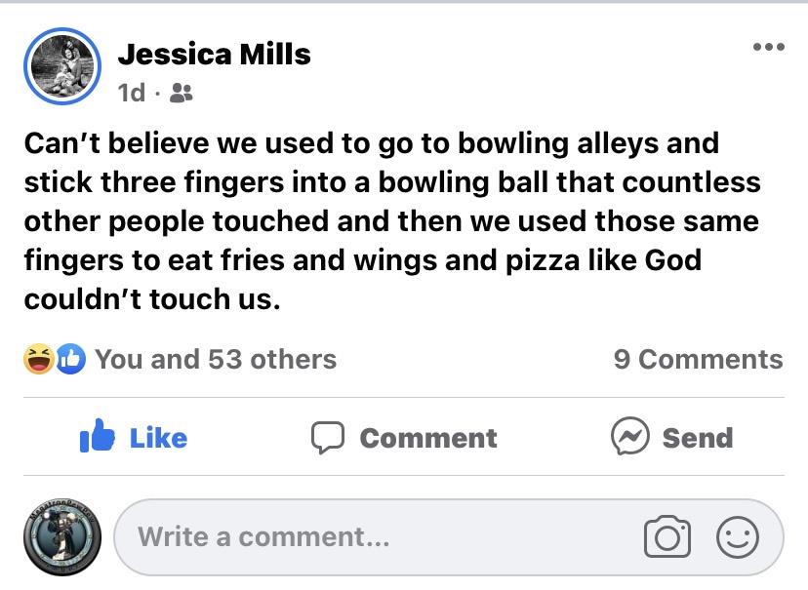This screenshot has height=590, width=808.
Task: Click the Messenger Send icon
Action: click(630, 437)
